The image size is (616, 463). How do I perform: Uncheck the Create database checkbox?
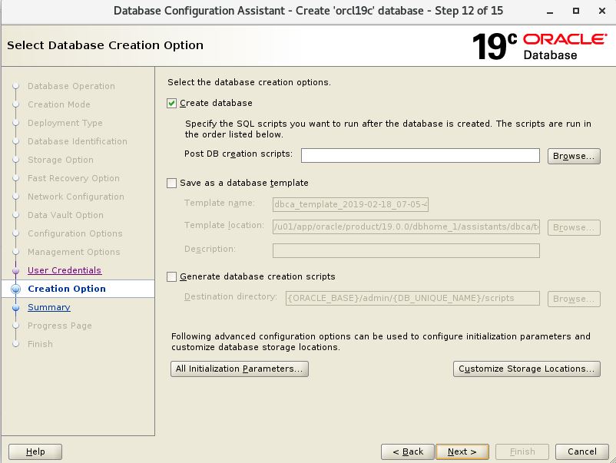click(x=172, y=104)
